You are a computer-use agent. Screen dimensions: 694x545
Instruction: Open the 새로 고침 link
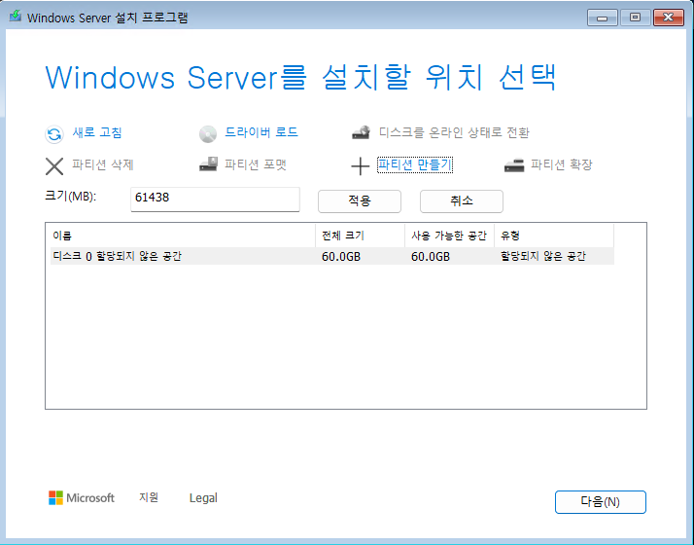[97, 132]
